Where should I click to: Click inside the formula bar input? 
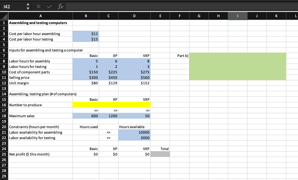[x=182, y=7]
